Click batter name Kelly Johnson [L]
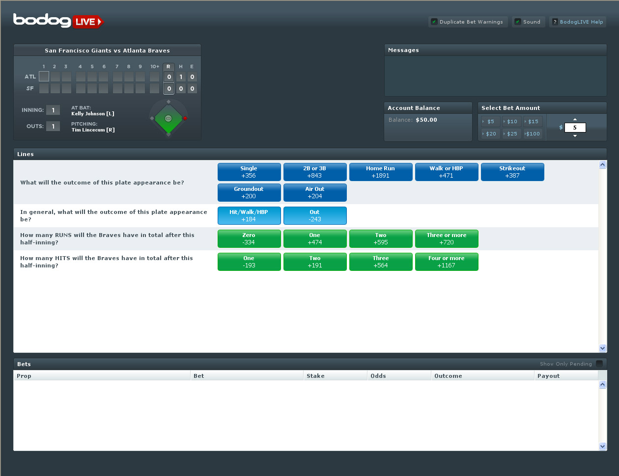619x476 pixels. (x=93, y=114)
